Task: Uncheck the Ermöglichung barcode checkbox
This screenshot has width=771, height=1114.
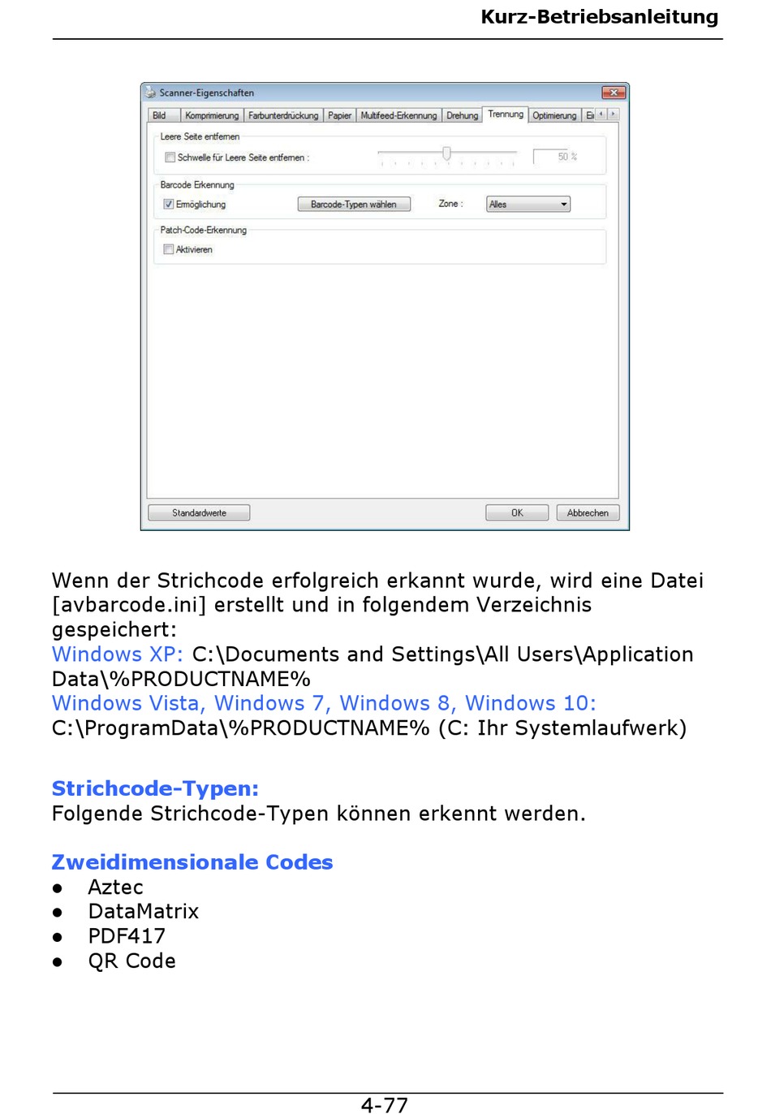Action: click(x=169, y=205)
